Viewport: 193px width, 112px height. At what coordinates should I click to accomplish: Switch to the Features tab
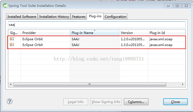[79, 17]
